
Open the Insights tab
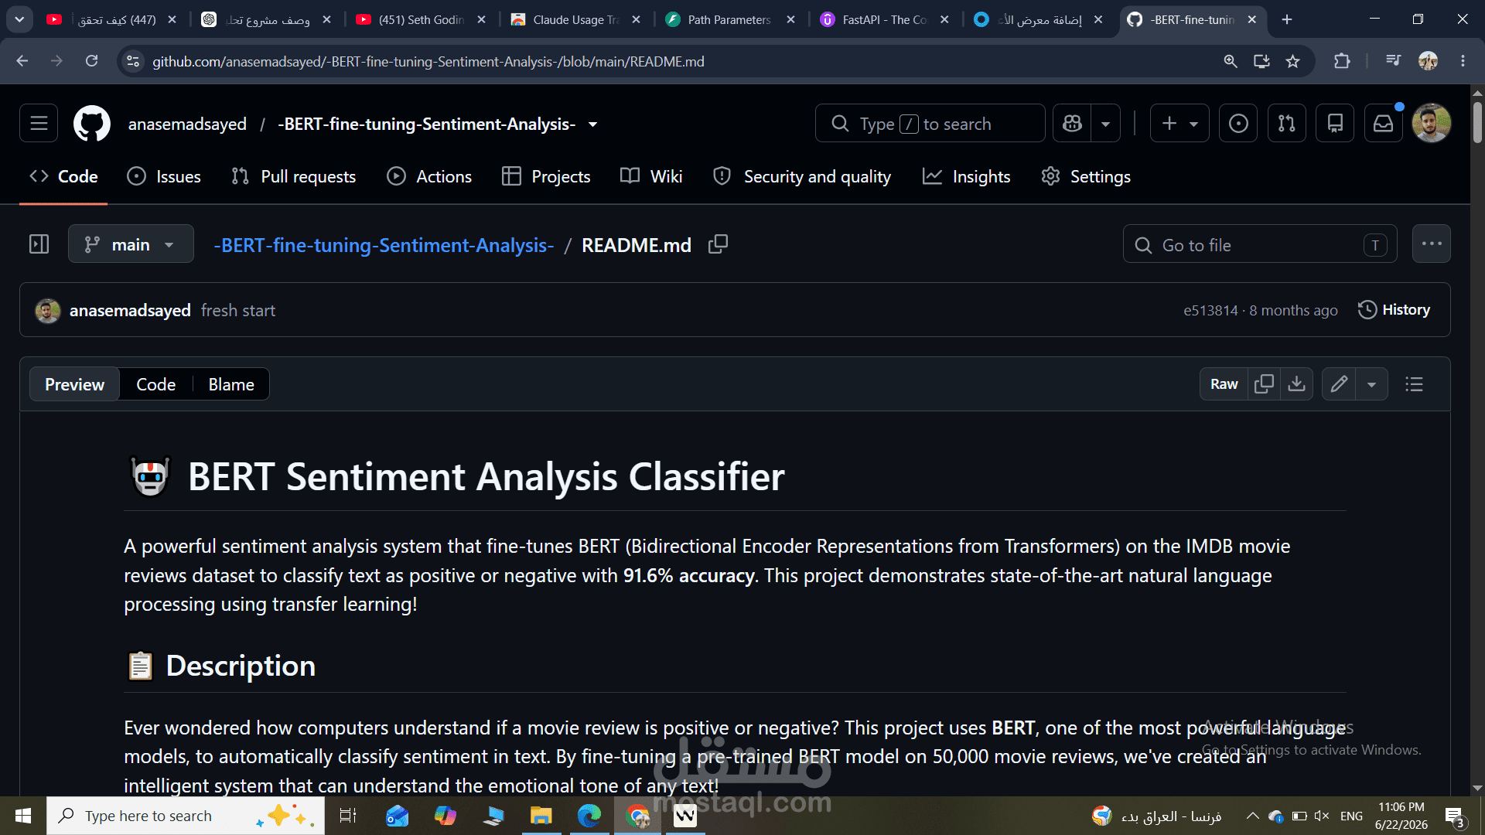tap(967, 176)
